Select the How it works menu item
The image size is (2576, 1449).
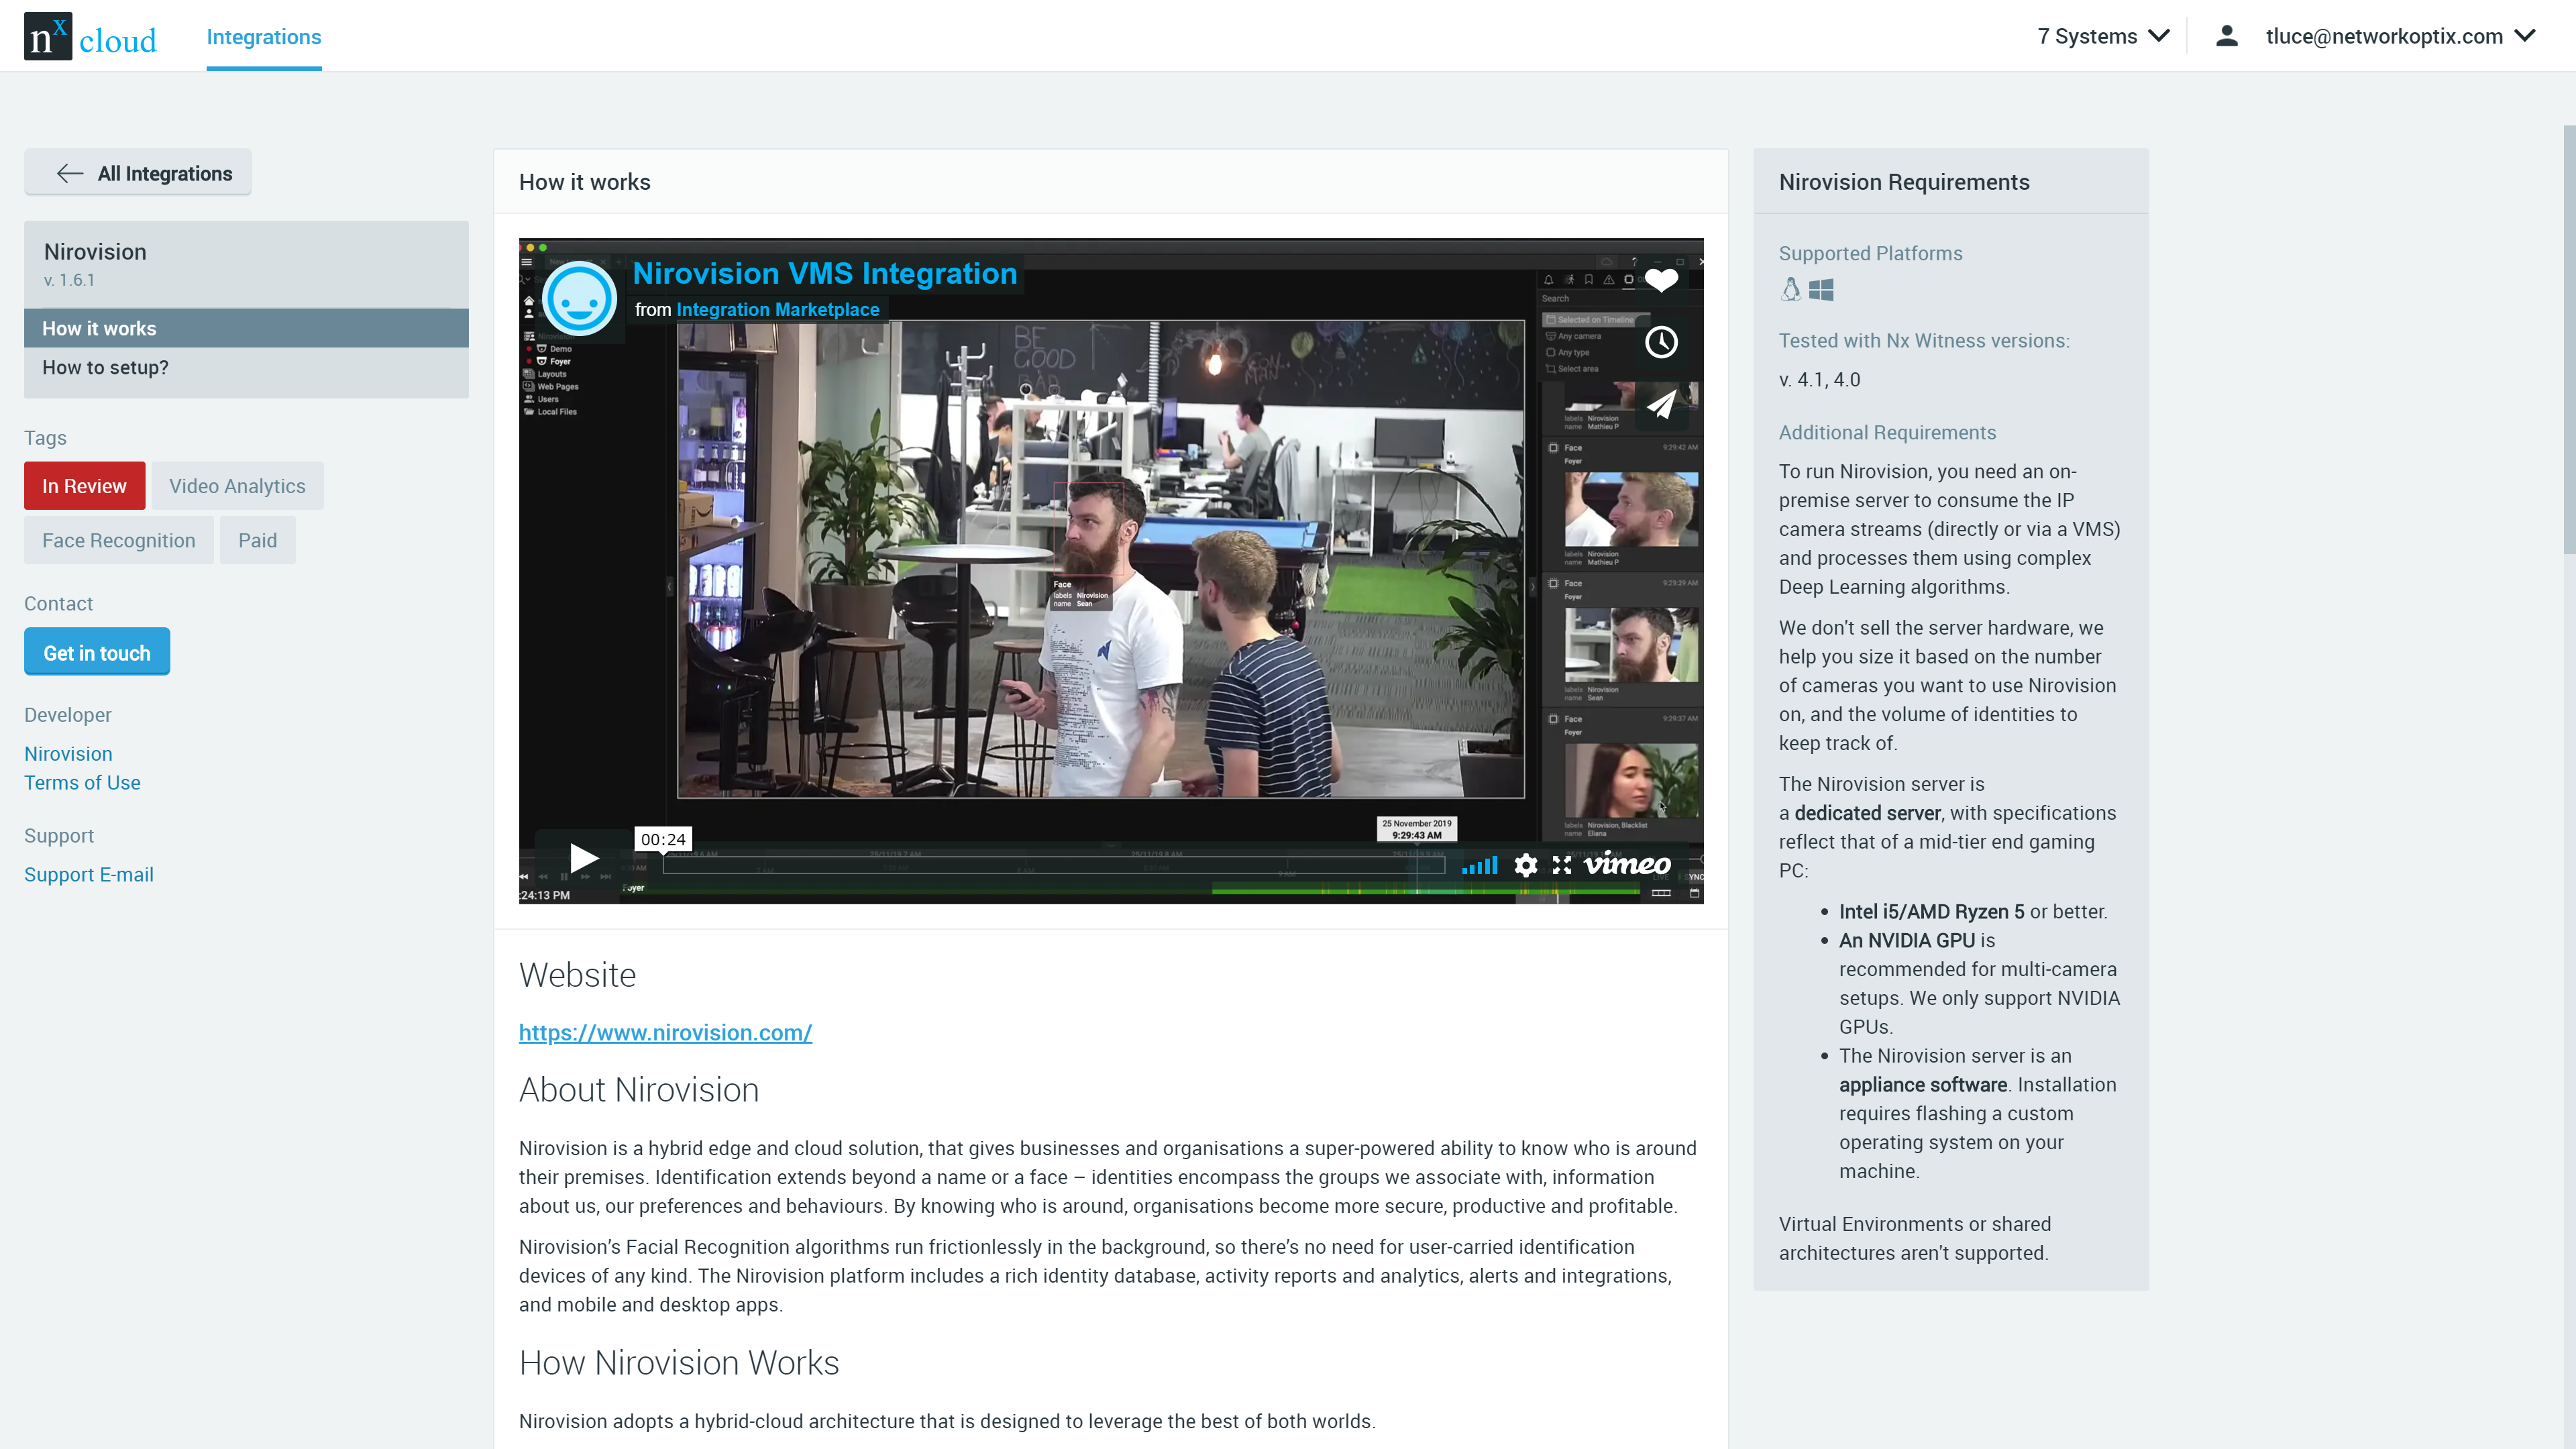point(246,328)
